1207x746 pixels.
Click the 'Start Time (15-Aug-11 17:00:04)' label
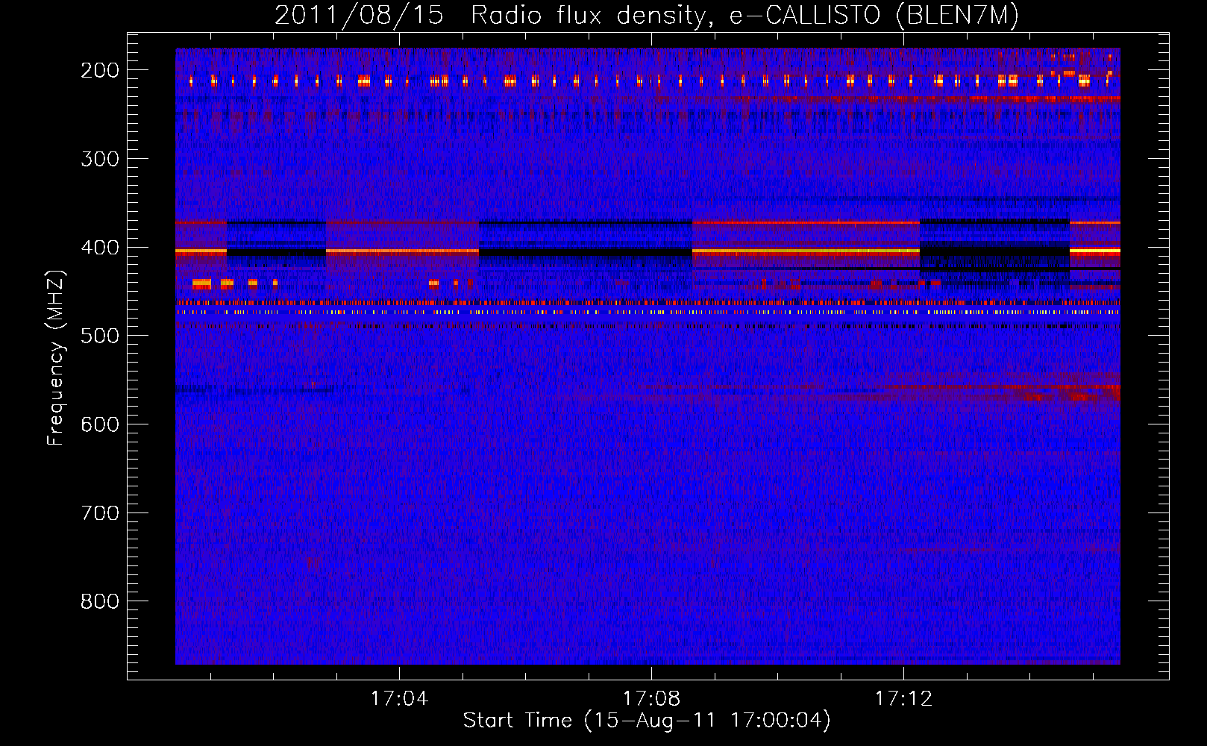647,721
